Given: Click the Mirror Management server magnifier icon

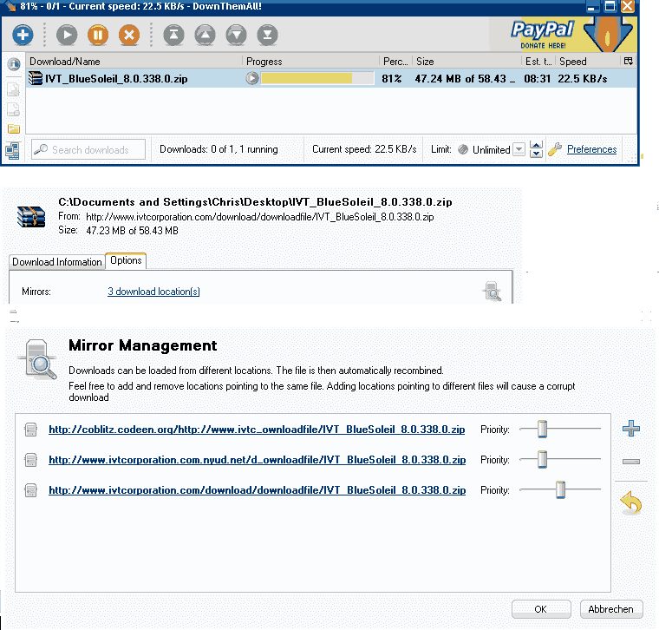Looking at the screenshot, I should pyautogui.click(x=38, y=359).
